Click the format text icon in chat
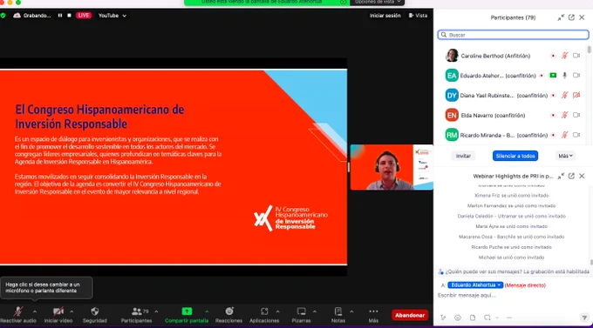 [442, 318]
